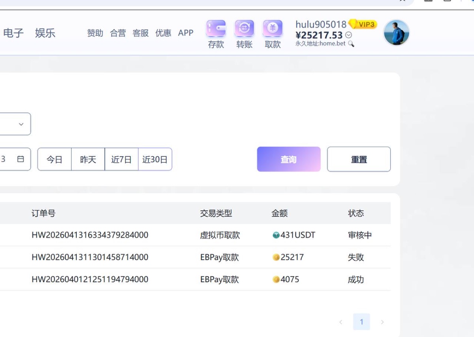Image resolution: width=474 pixels, height=337 pixels.
Task: Open the 存款 deposit icon
Action: tap(216, 29)
